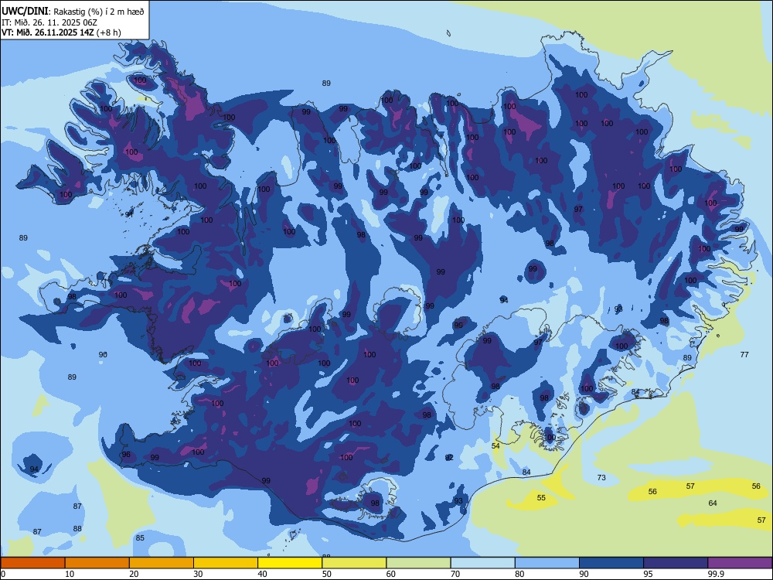The width and height of the screenshot is (773, 580).
Task: Click the humidity value '54' near Vatnajökull
Action: pos(496,446)
